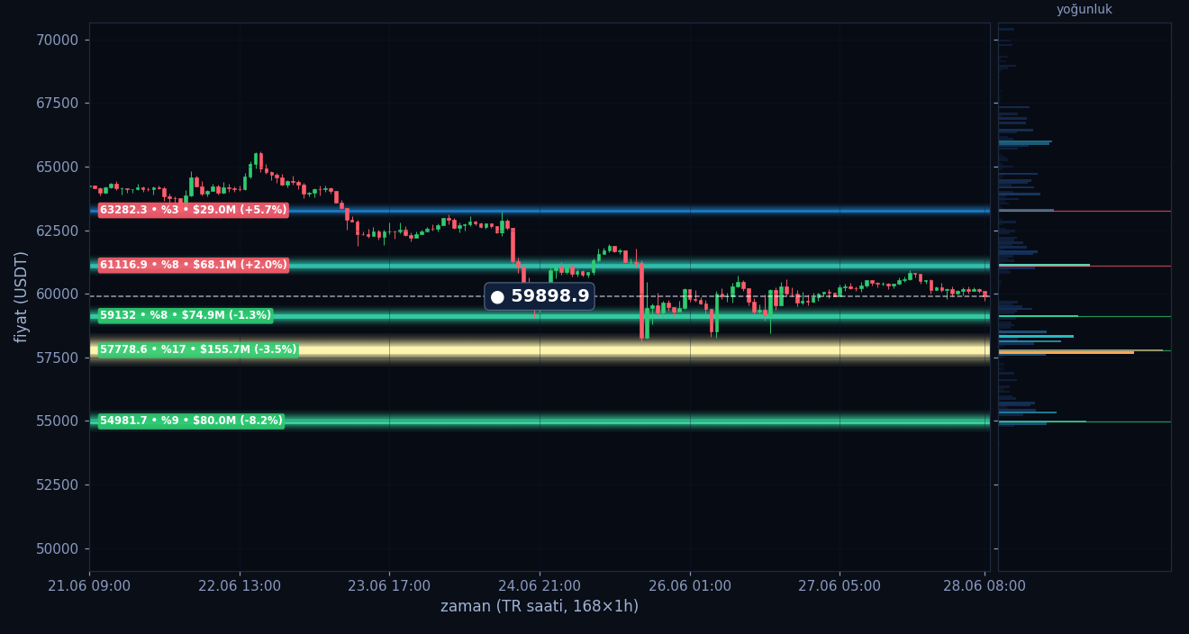Click the zaman (TR saati, 168×1h) axis label
This screenshot has width=1189, height=634.
(540, 607)
